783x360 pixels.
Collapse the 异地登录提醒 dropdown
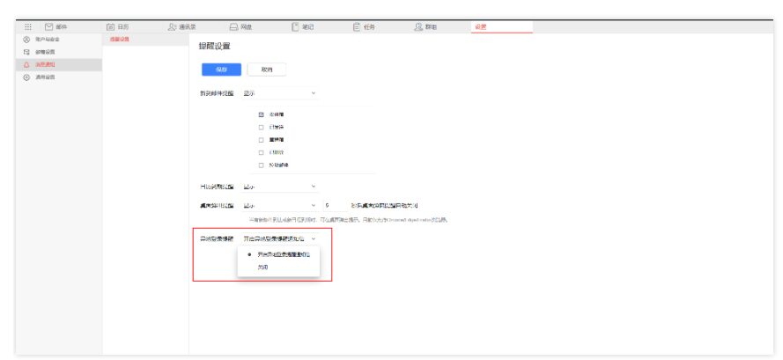[280, 239]
